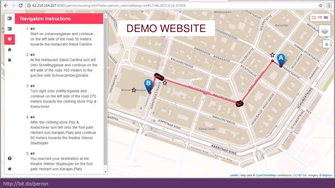
Task: Open the map layers control
Action: click(325, 31)
